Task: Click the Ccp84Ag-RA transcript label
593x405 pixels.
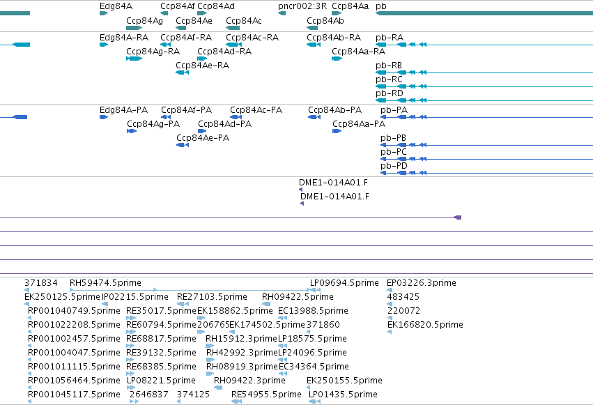Action: (x=153, y=52)
